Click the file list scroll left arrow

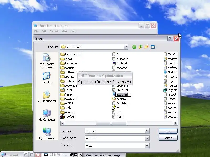[62, 123]
